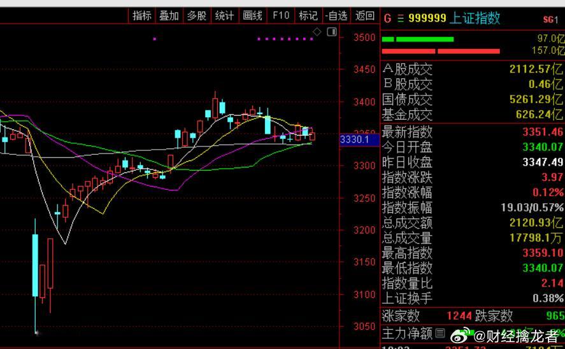Viewport: 565px width, 349px height.
Task: Click the 3050 price axis label
Action: click(364, 327)
